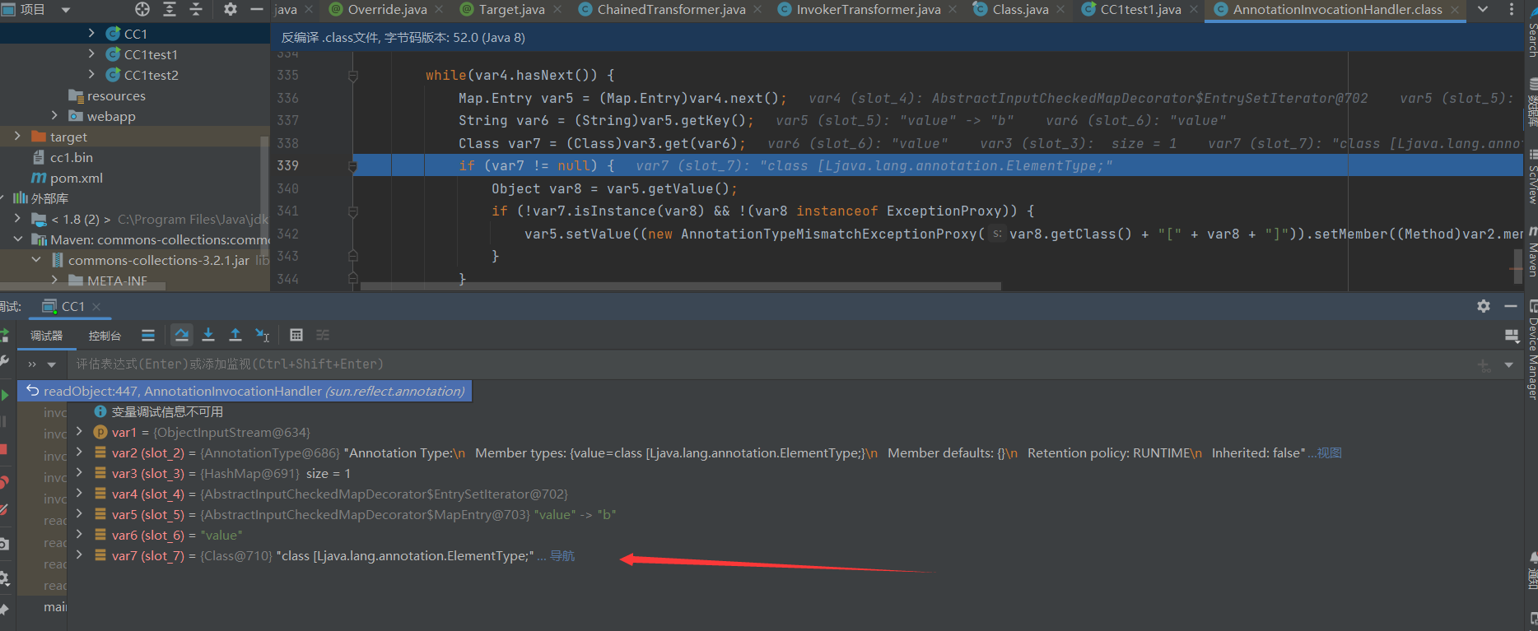Expand the var5 (slot_5) variable node
This screenshot has width=1538, height=631.
pos(79,514)
